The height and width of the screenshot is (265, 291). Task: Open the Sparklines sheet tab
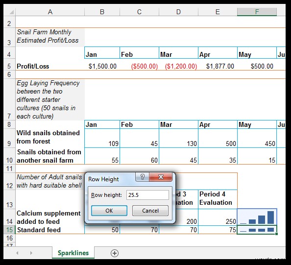coord(73,253)
